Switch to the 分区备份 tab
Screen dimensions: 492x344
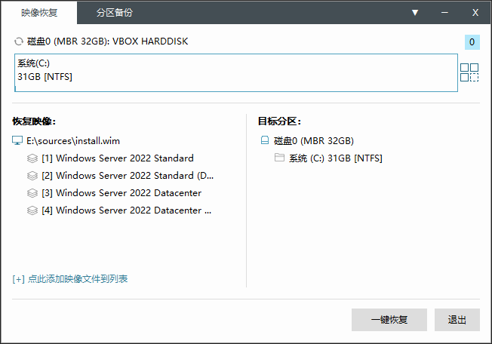click(115, 13)
